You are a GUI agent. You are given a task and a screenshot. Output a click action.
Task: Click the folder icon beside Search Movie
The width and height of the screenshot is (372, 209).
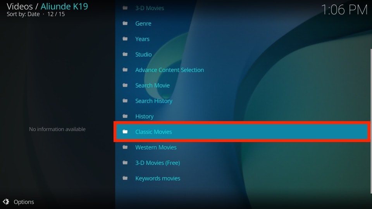(x=125, y=85)
